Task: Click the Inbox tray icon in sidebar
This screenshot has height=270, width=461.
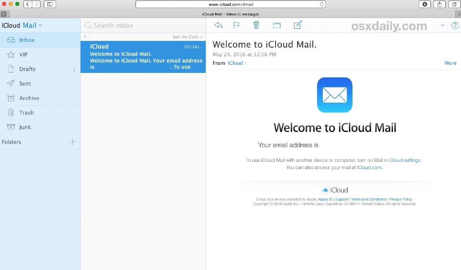Action: (11, 40)
